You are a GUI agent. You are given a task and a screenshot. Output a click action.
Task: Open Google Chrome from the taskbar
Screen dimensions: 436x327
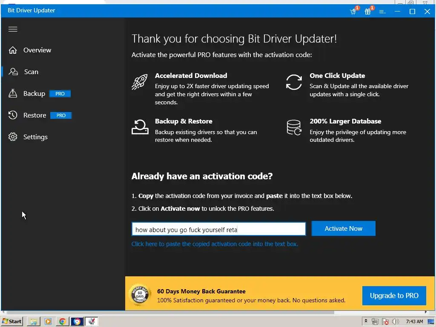pyautogui.click(x=63, y=322)
